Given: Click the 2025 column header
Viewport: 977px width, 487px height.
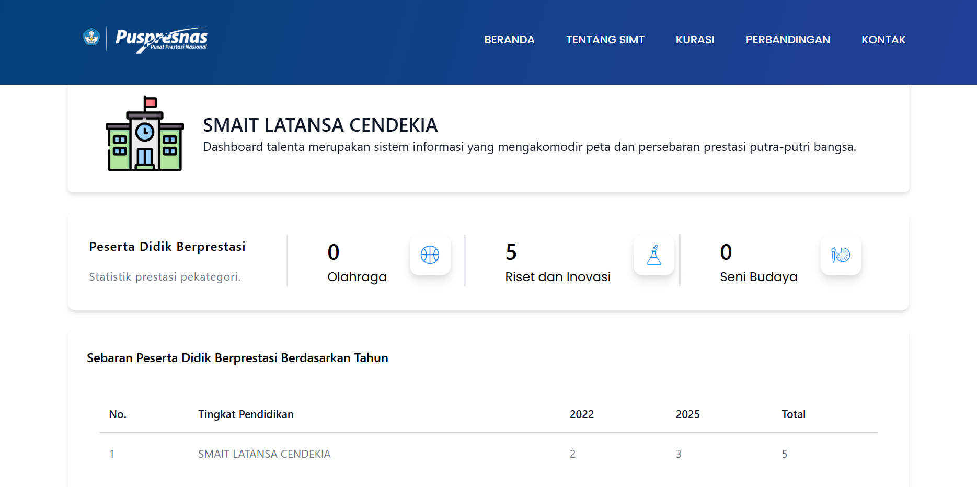Looking at the screenshot, I should tap(687, 414).
